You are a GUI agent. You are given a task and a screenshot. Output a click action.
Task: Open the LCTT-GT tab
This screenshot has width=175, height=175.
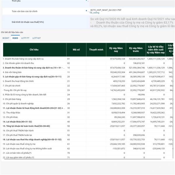tap(36, 38)
